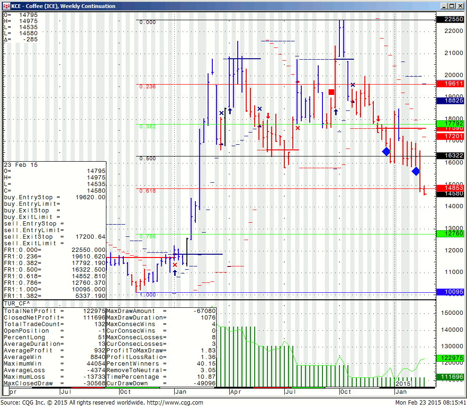Click the 1.000 Fibonacci label at bottom
This screenshot has width=467, height=406.
147,295
